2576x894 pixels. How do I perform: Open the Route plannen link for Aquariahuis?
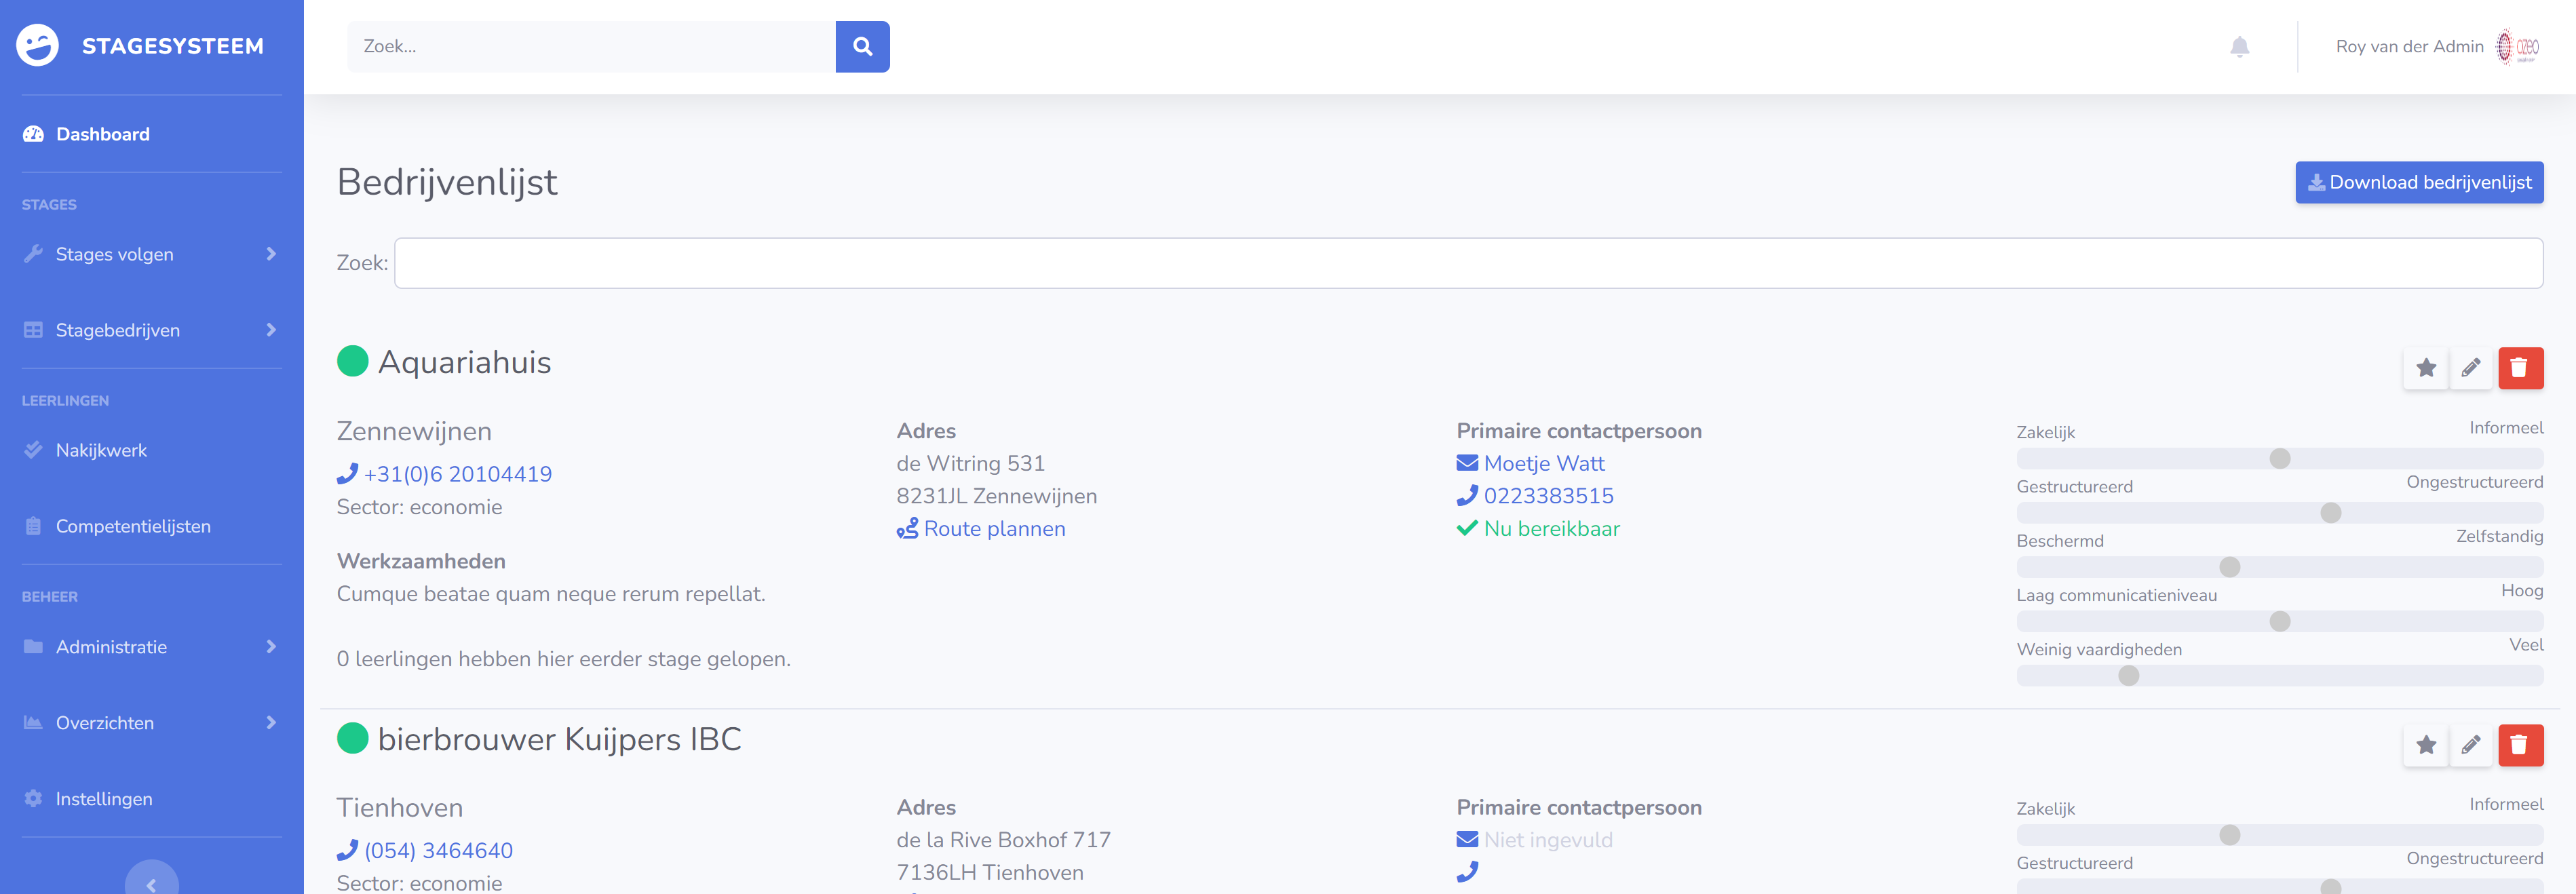(x=993, y=529)
